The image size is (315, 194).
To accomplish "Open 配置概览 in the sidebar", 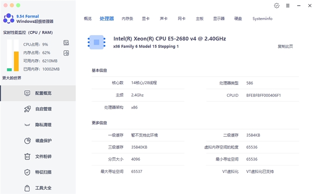I will point(38,93).
